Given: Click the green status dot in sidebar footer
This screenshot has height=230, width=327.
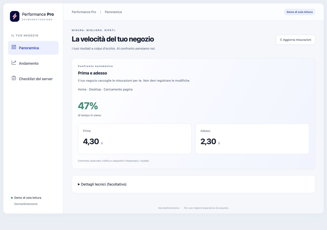Looking at the screenshot, I should coord(12,198).
